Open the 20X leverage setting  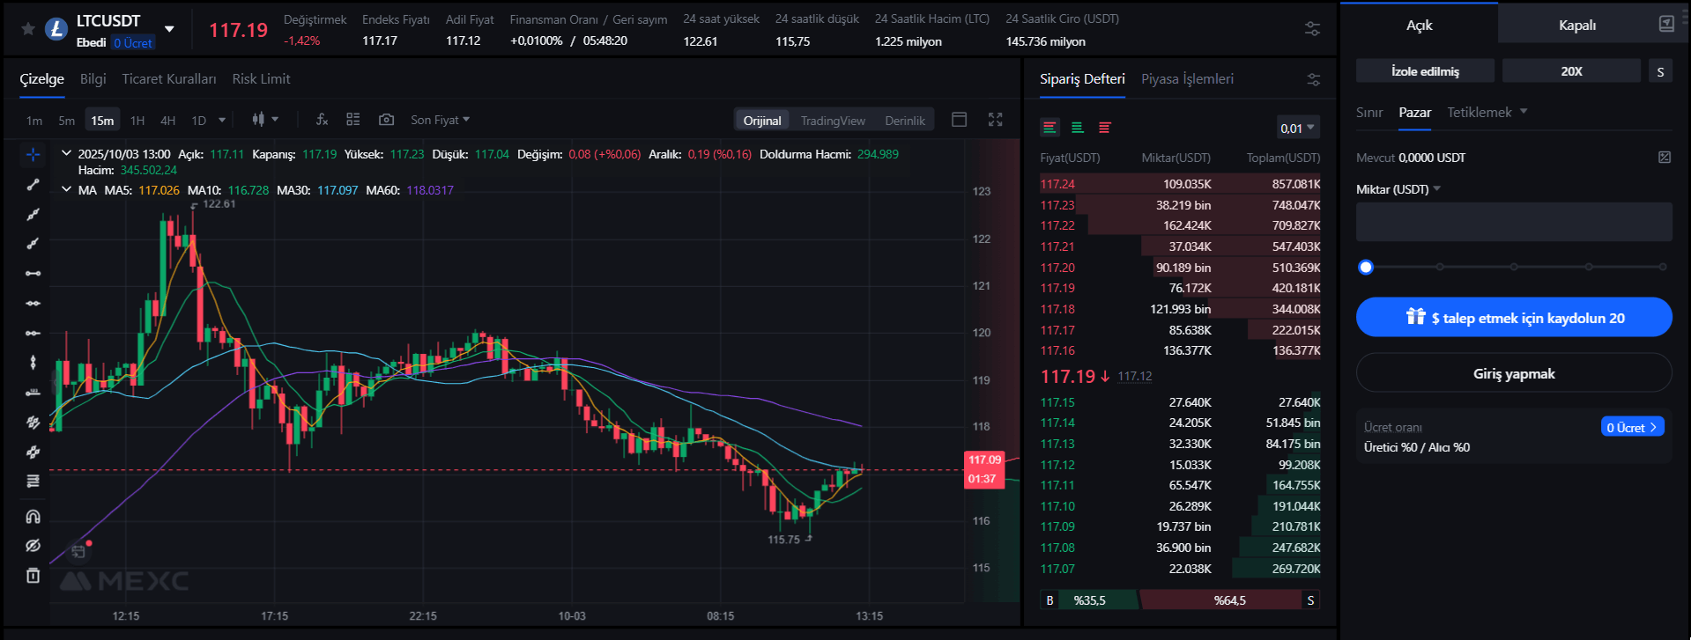pyautogui.click(x=1570, y=71)
